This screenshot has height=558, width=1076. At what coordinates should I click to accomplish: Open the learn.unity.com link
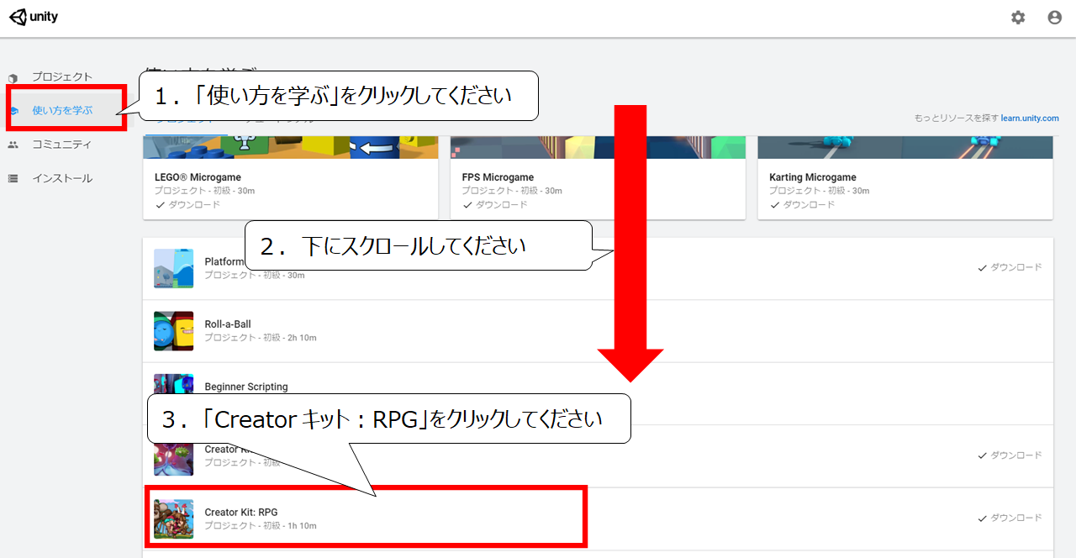tap(1030, 118)
